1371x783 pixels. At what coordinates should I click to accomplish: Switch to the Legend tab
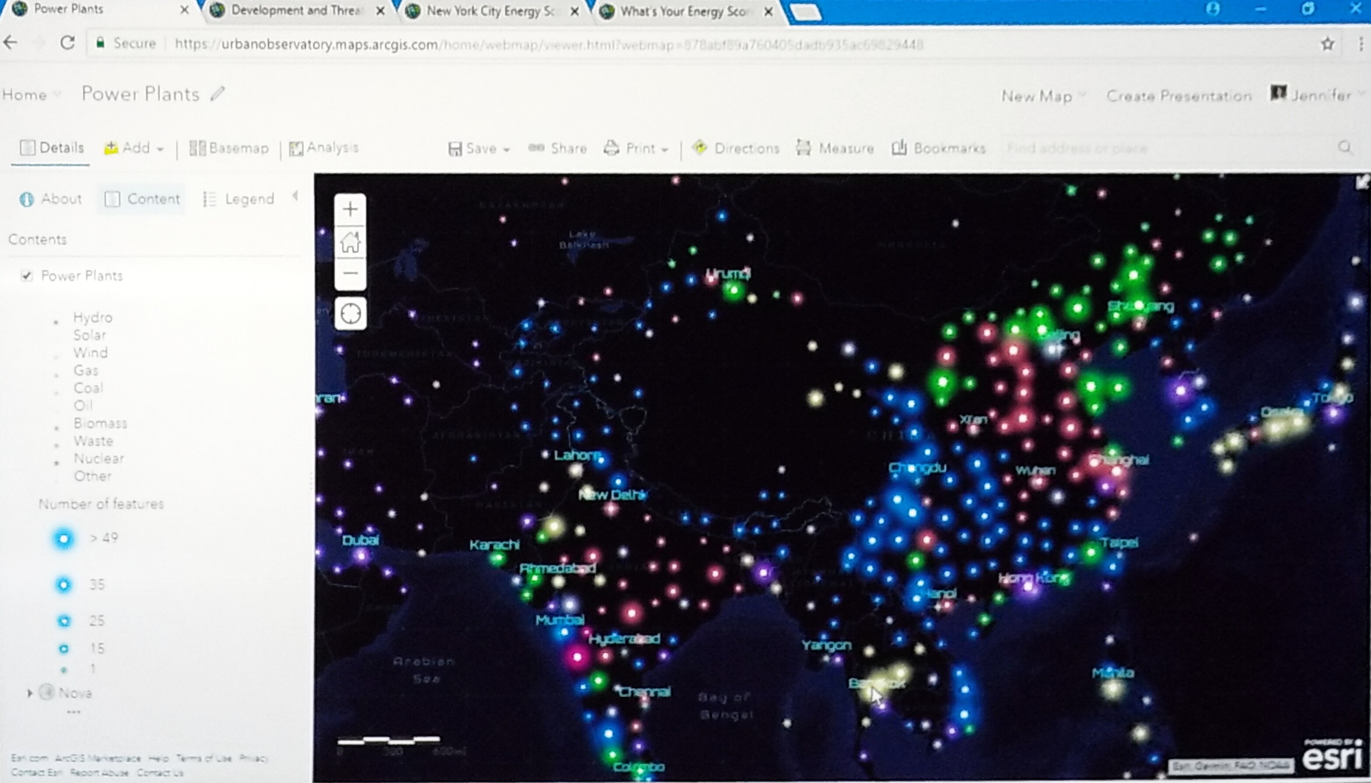[238, 199]
